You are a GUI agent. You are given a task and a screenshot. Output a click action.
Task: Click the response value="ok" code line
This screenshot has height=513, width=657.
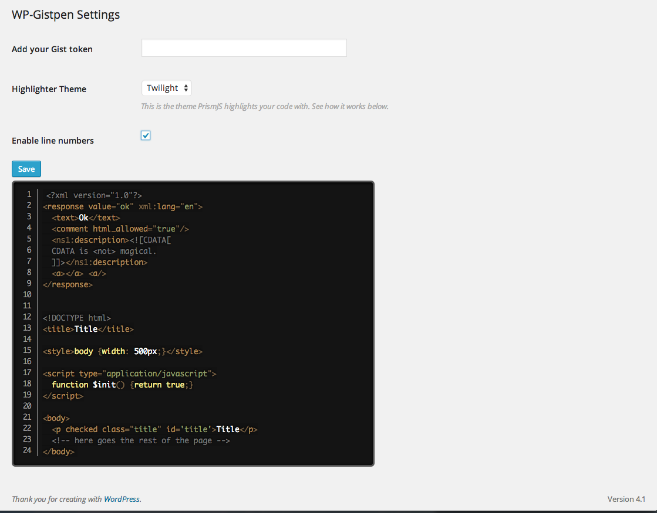123,206
